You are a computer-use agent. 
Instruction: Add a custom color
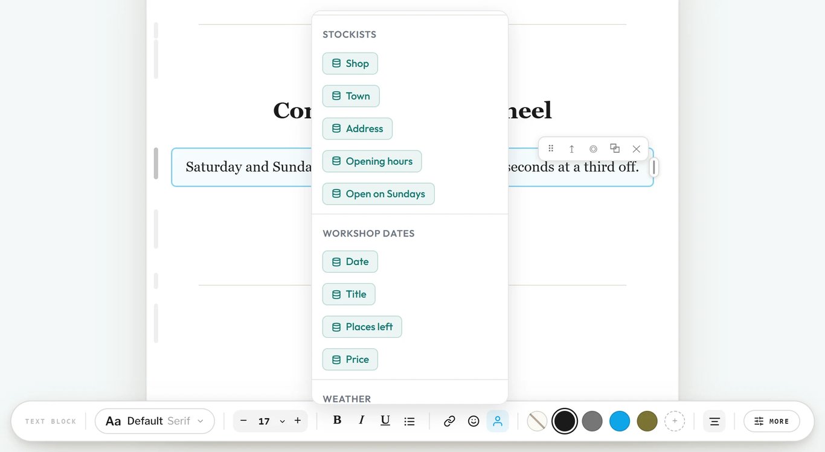(675, 421)
